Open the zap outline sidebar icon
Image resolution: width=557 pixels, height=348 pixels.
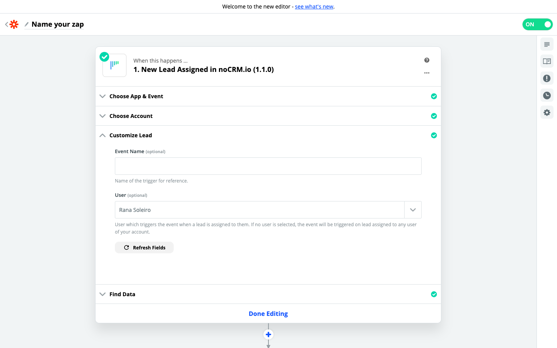(547, 44)
